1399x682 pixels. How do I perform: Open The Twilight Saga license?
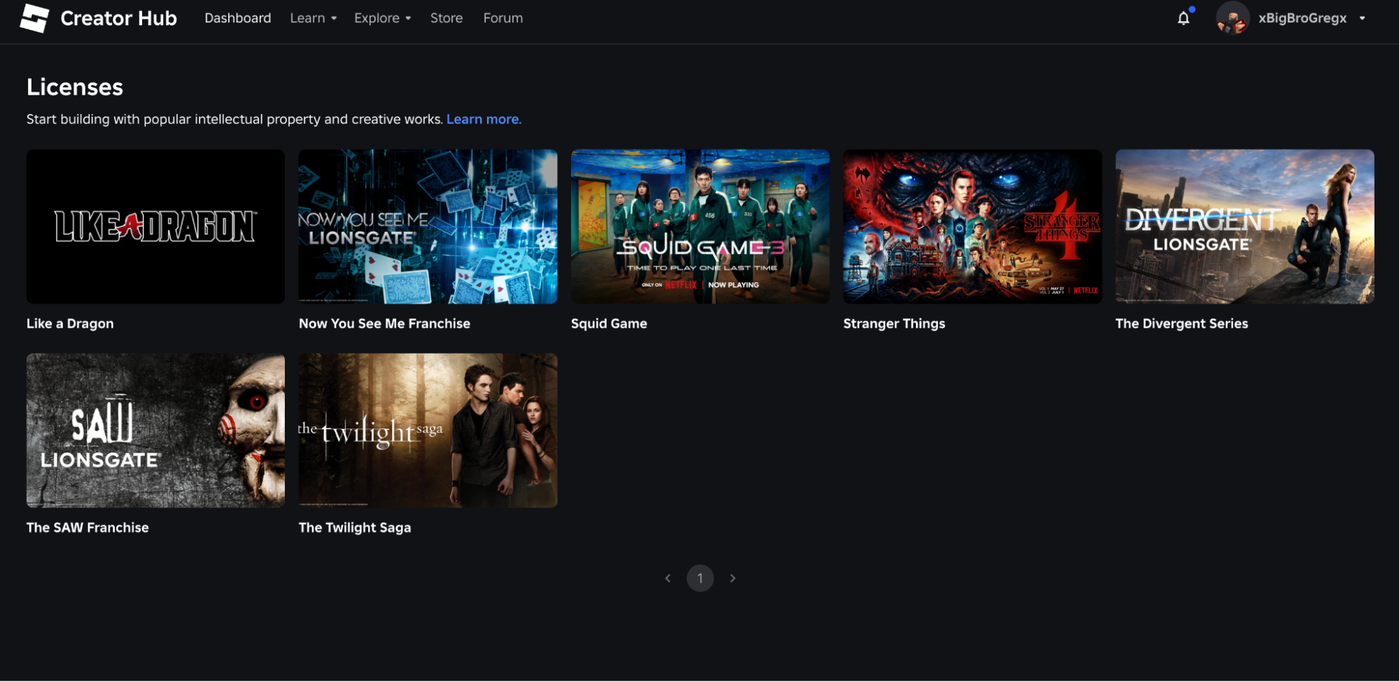click(428, 430)
